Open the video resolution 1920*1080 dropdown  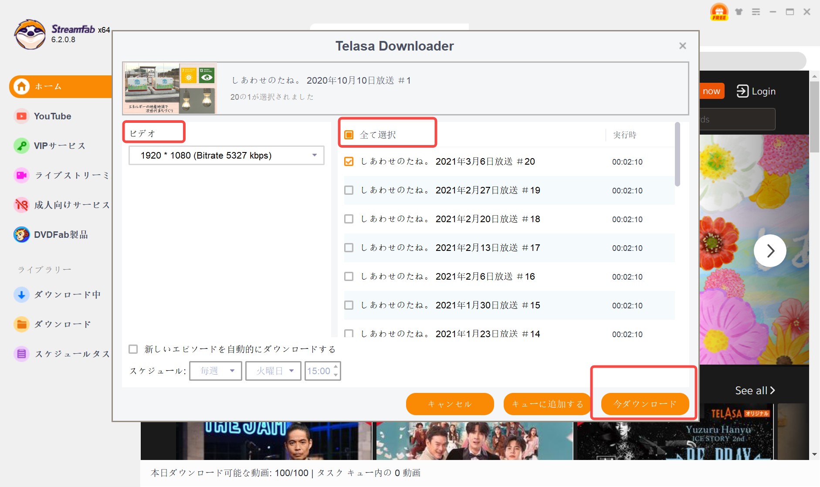click(227, 156)
